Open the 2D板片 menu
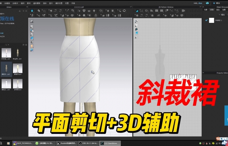This screenshot has height=146, width=228. (x=15, y=3)
